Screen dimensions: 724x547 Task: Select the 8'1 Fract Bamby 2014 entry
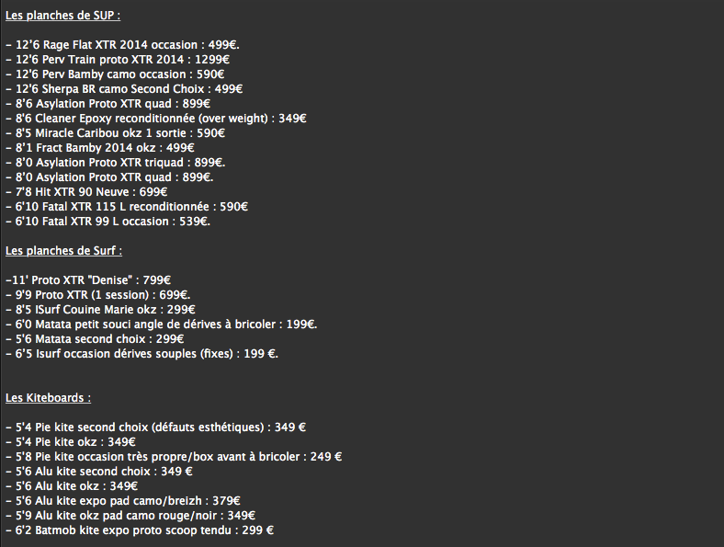(103, 148)
